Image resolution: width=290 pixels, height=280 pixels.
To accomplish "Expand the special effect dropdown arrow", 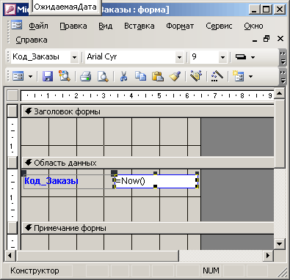I will click(253, 57).
